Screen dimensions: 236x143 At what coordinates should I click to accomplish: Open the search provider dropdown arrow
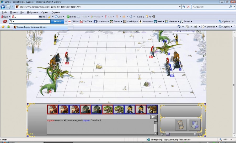click(234, 7)
